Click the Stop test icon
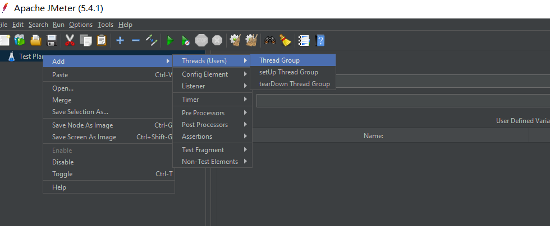 click(201, 40)
